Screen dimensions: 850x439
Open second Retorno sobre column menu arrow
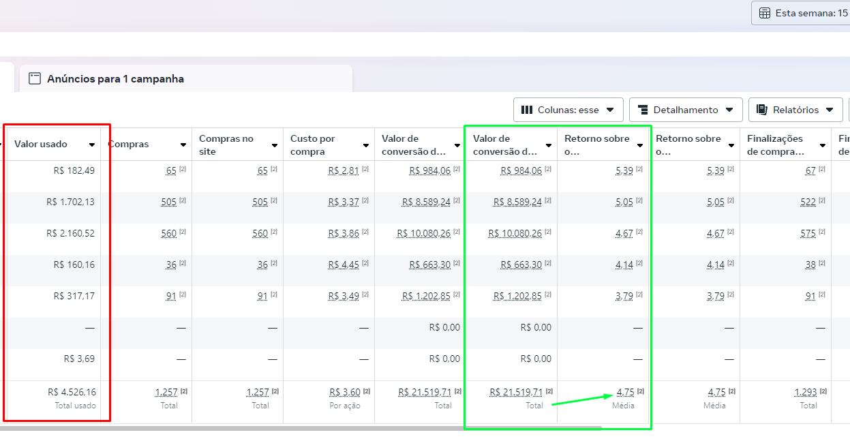731,145
